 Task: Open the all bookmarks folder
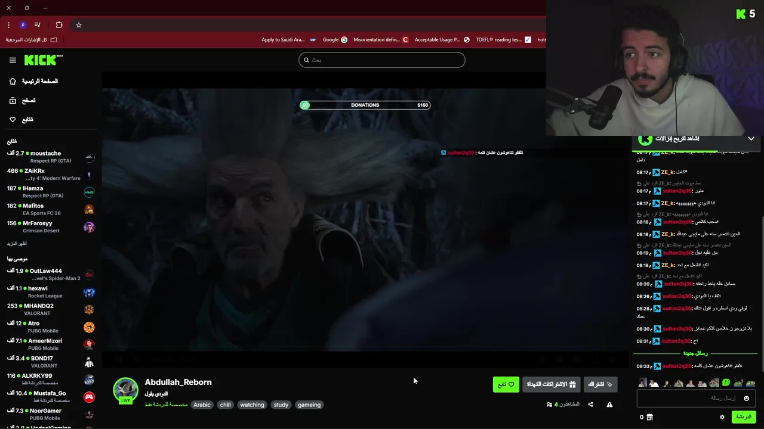click(32, 40)
